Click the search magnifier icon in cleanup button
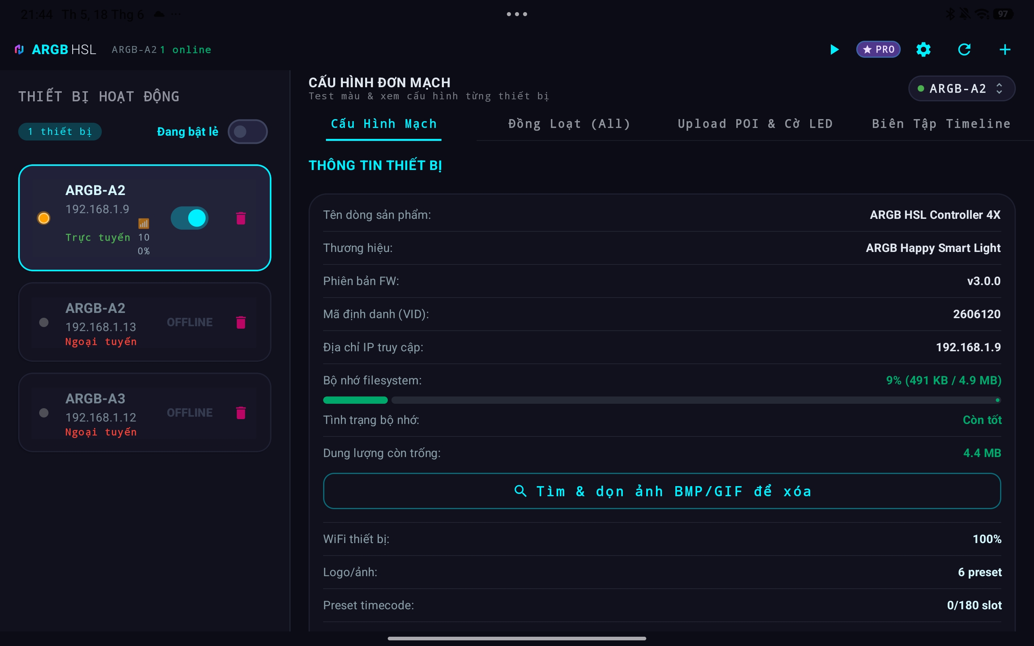This screenshot has width=1034, height=646. (x=520, y=491)
